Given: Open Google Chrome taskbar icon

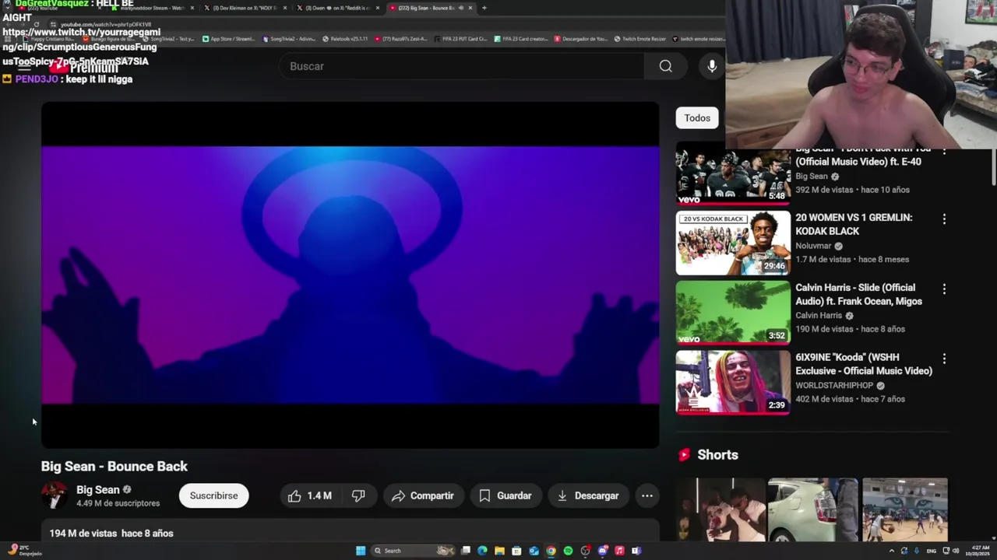Looking at the screenshot, I should 551,551.
